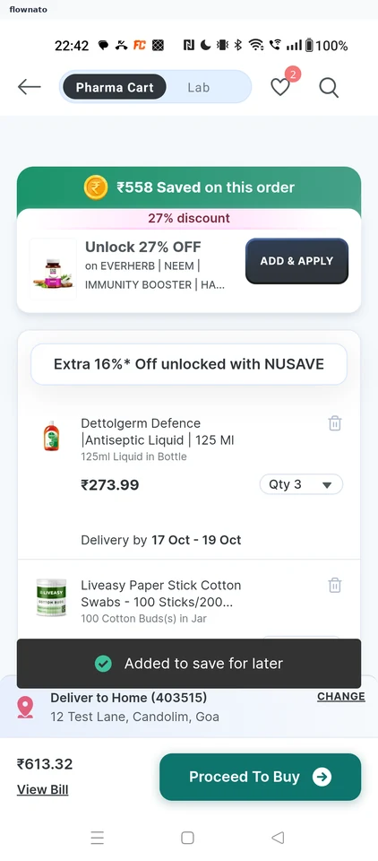Switch to the Lab tab
Image resolution: width=378 pixels, height=861 pixels.
pos(199,87)
